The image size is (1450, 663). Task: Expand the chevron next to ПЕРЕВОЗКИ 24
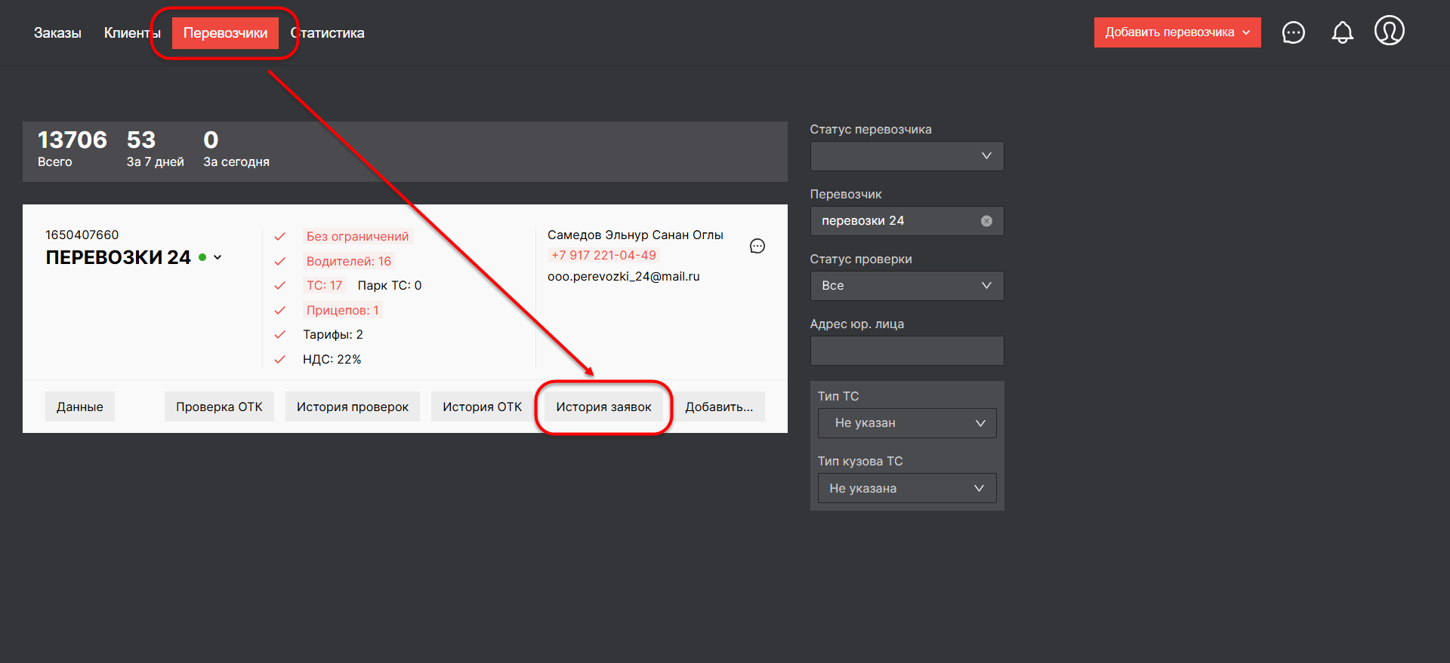217,257
